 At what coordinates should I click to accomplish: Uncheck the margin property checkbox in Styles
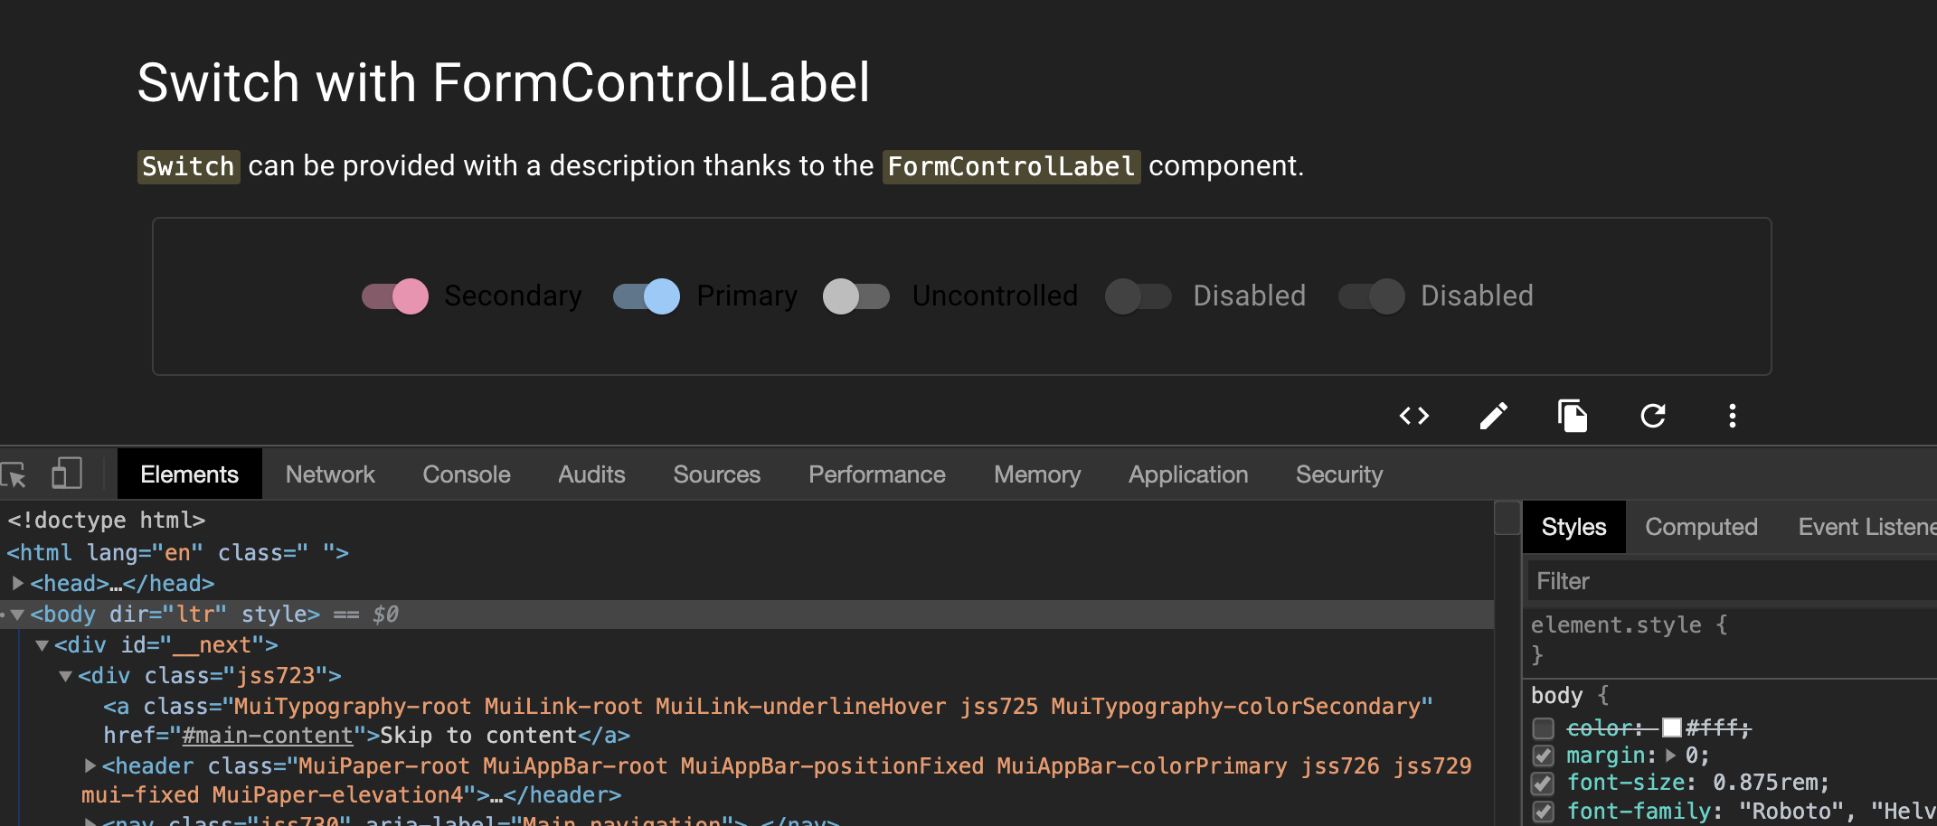[1544, 756]
